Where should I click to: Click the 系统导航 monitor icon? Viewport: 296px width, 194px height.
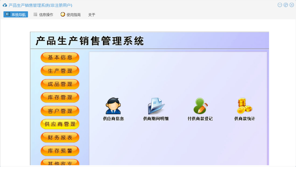[x=8, y=14]
